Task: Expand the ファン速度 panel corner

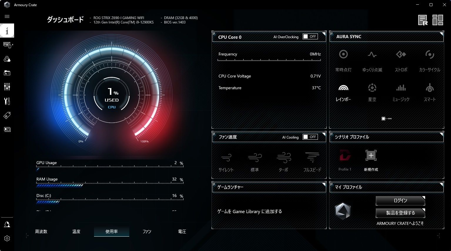Action: tap(324, 134)
